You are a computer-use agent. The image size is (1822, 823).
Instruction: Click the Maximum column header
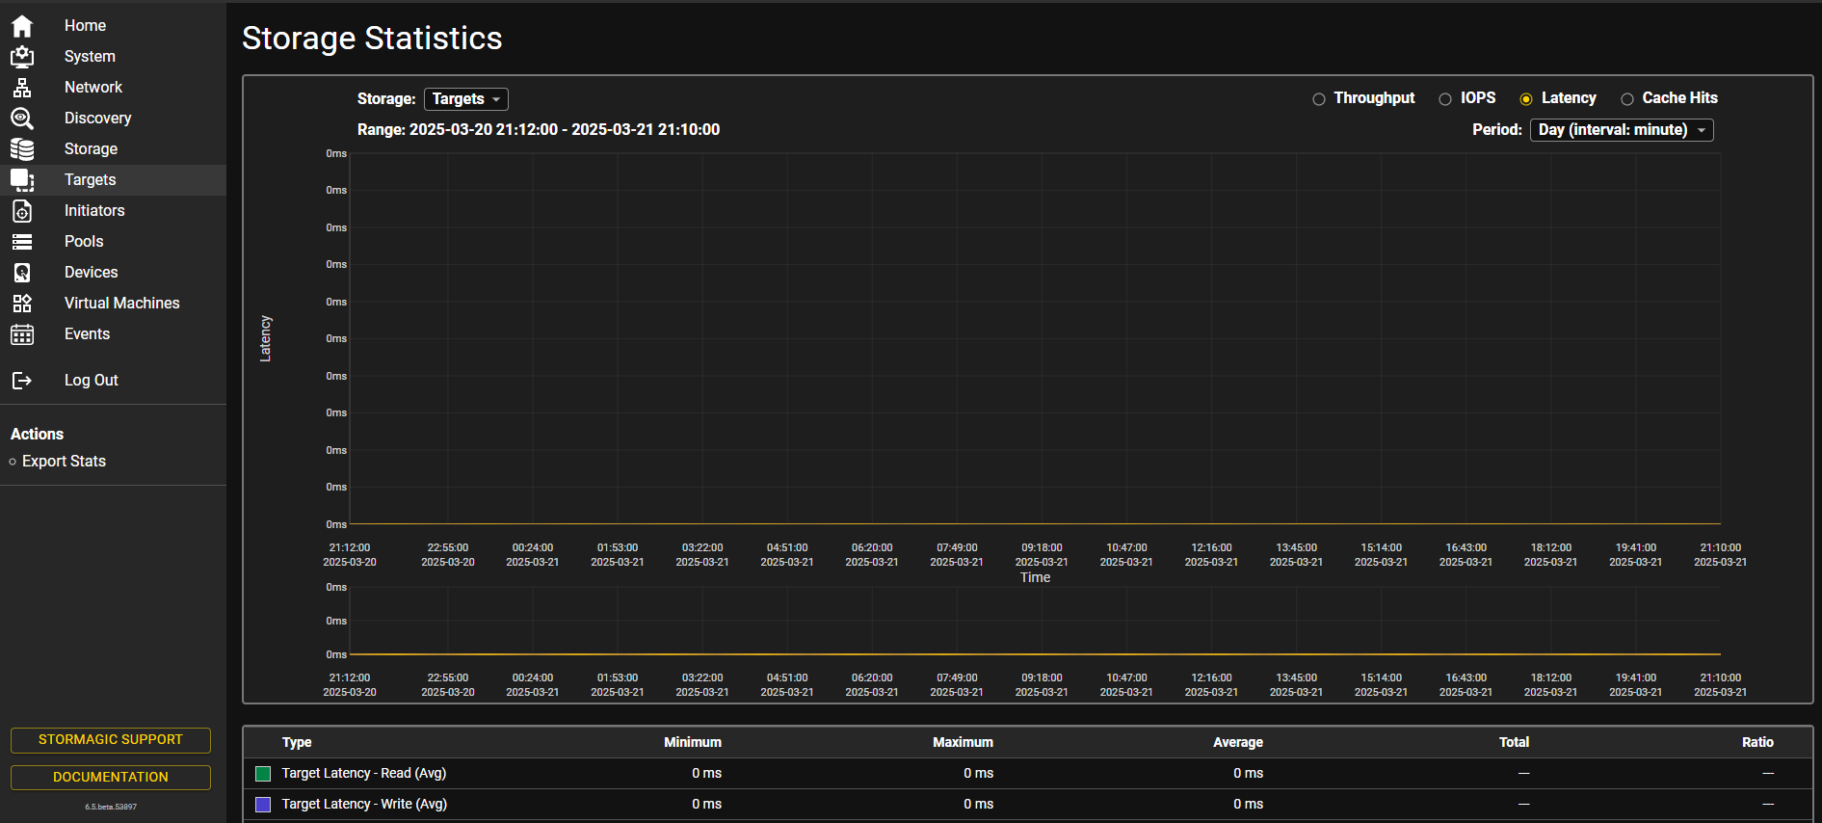(963, 743)
